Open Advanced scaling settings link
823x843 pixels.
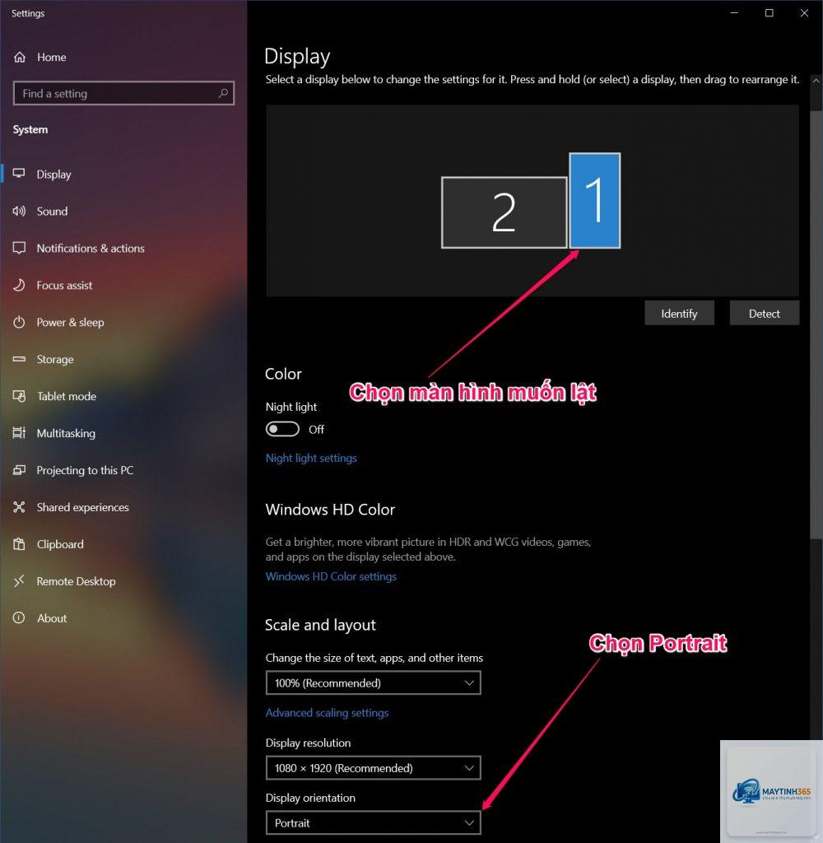click(x=327, y=713)
